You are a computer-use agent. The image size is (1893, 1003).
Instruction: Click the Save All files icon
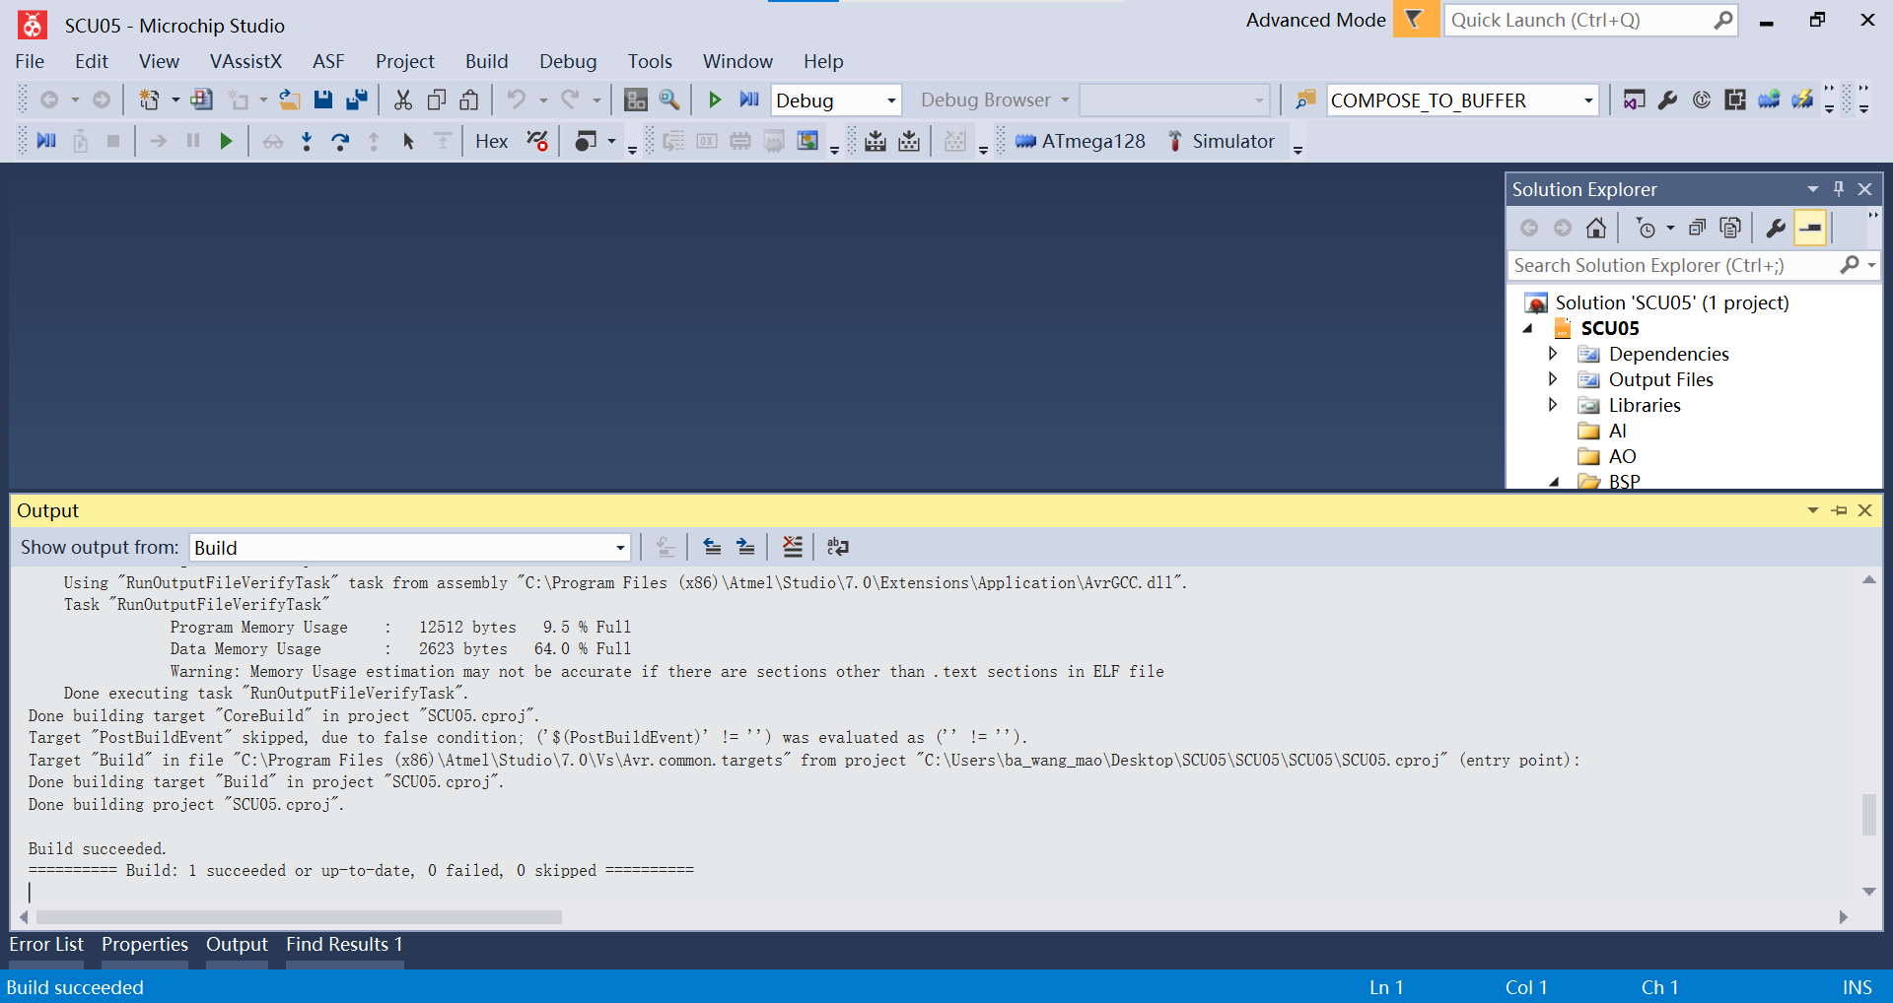(x=356, y=100)
